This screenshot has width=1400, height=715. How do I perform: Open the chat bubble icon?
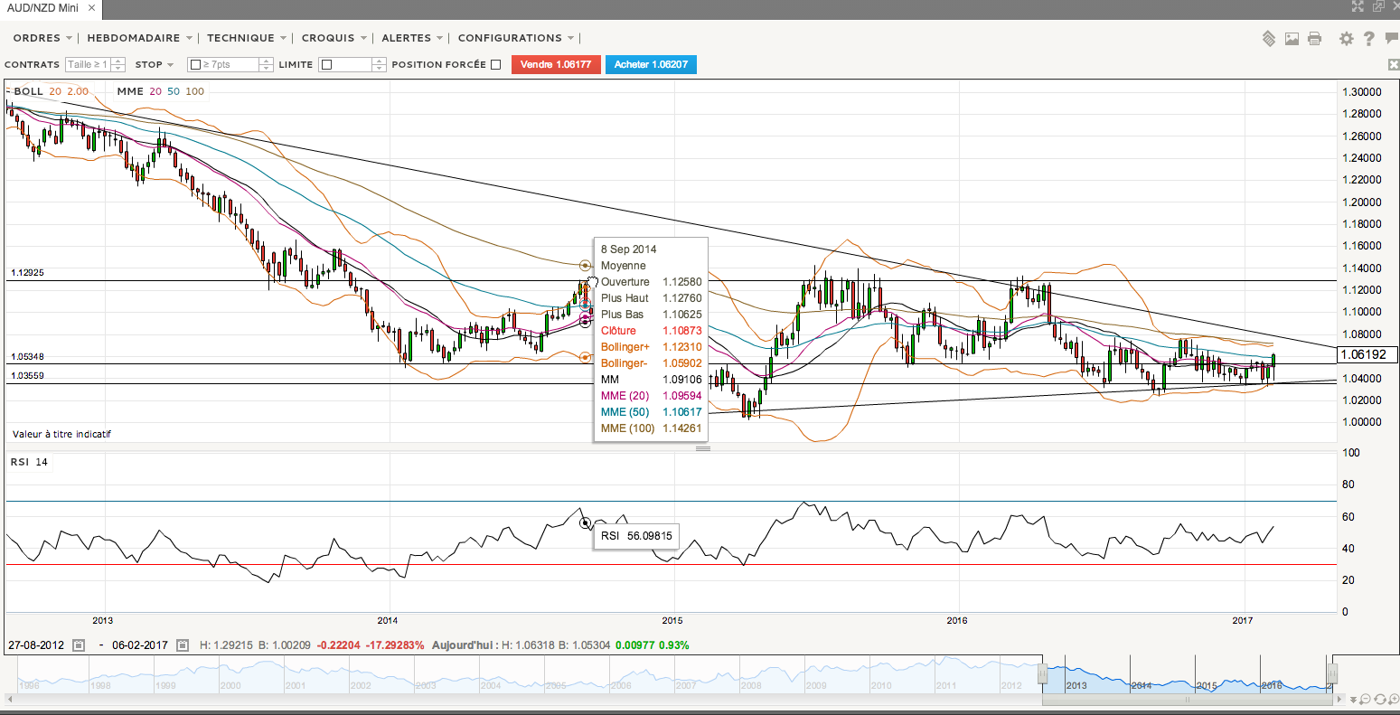(x=1392, y=38)
